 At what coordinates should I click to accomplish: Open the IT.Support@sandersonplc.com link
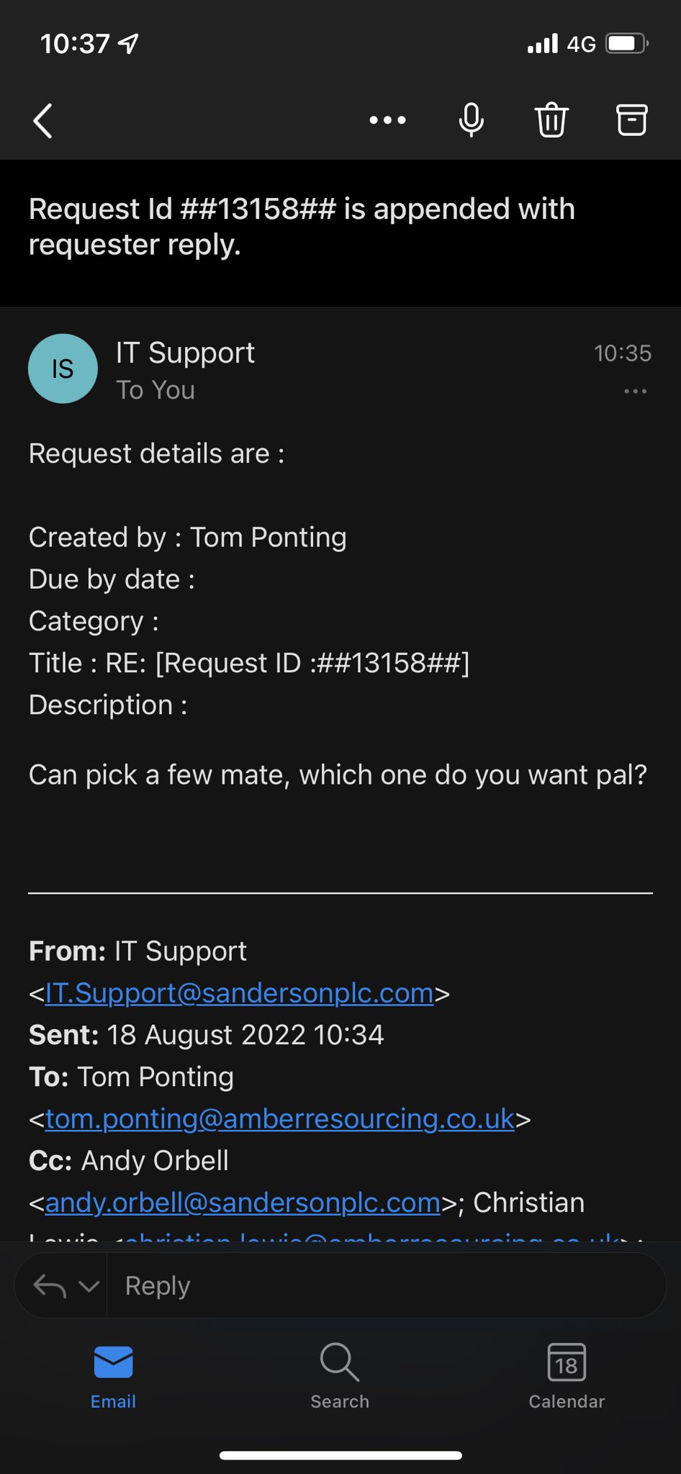tap(239, 993)
